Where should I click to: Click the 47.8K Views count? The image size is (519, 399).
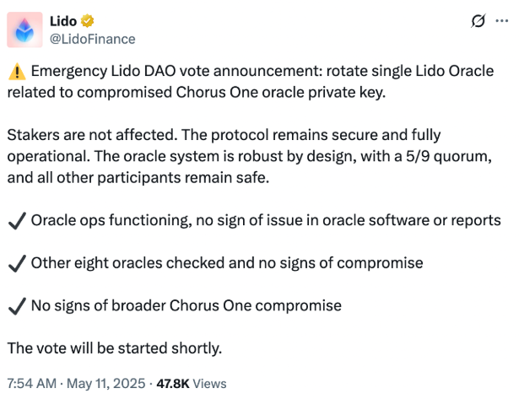(x=192, y=384)
